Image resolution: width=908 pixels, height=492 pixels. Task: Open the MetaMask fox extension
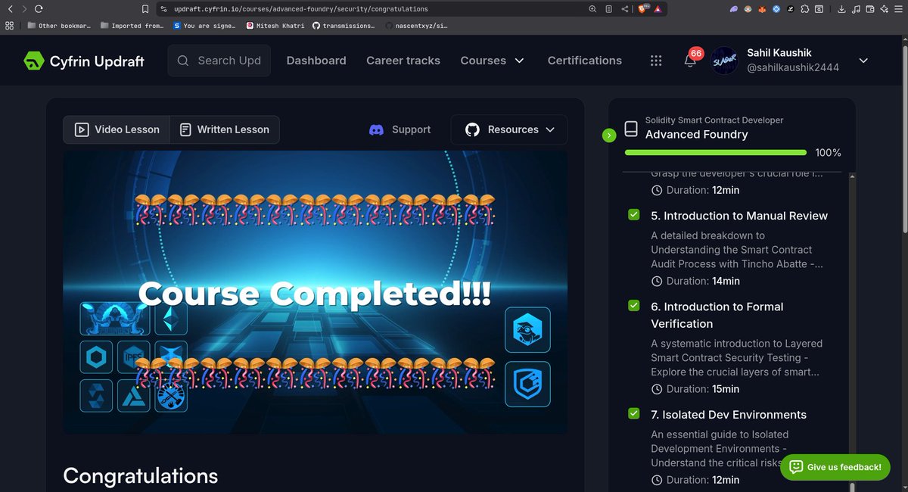pyautogui.click(x=762, y=9)
